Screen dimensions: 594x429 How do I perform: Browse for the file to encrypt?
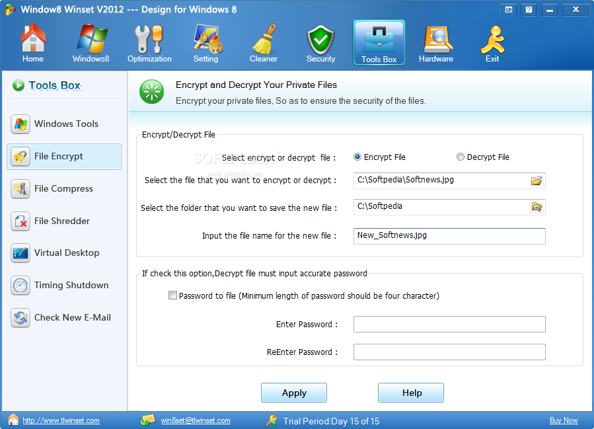(537, 180)
